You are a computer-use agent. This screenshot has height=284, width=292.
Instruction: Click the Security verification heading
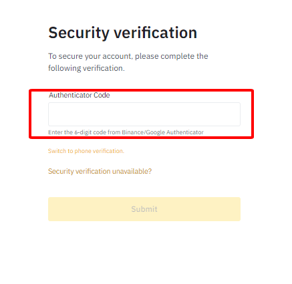(x=122, y=33)
